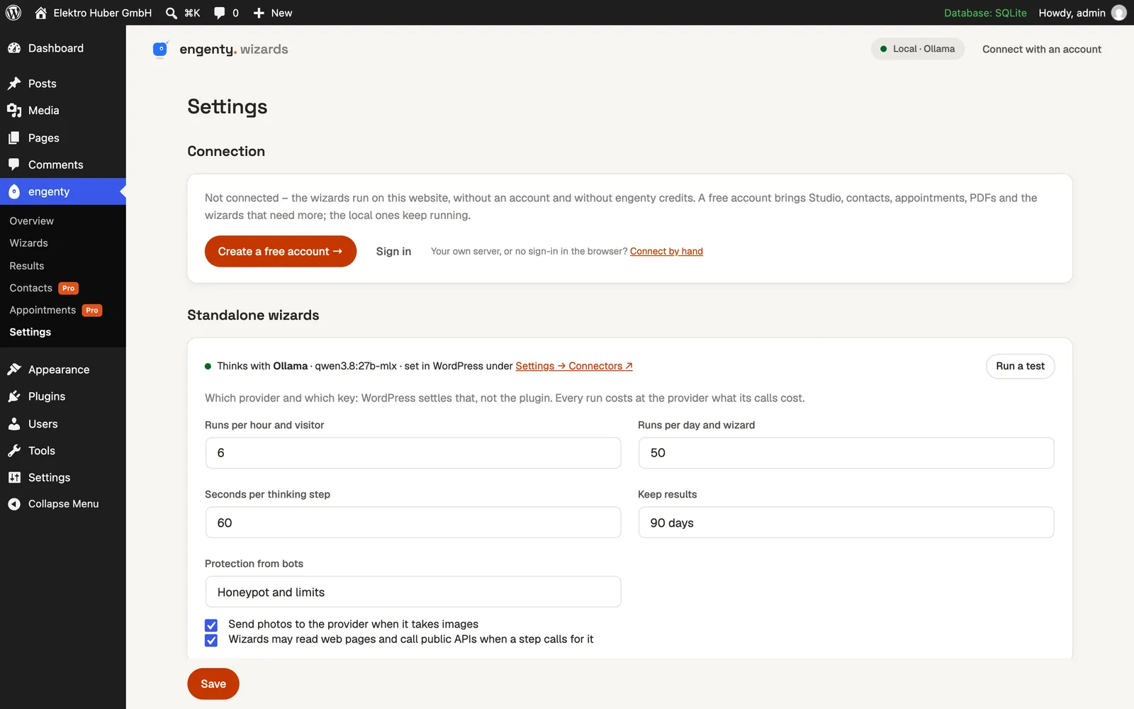Click the engenty wizards logo icon
Screen dimensions: 1134x709
[161, 49]
